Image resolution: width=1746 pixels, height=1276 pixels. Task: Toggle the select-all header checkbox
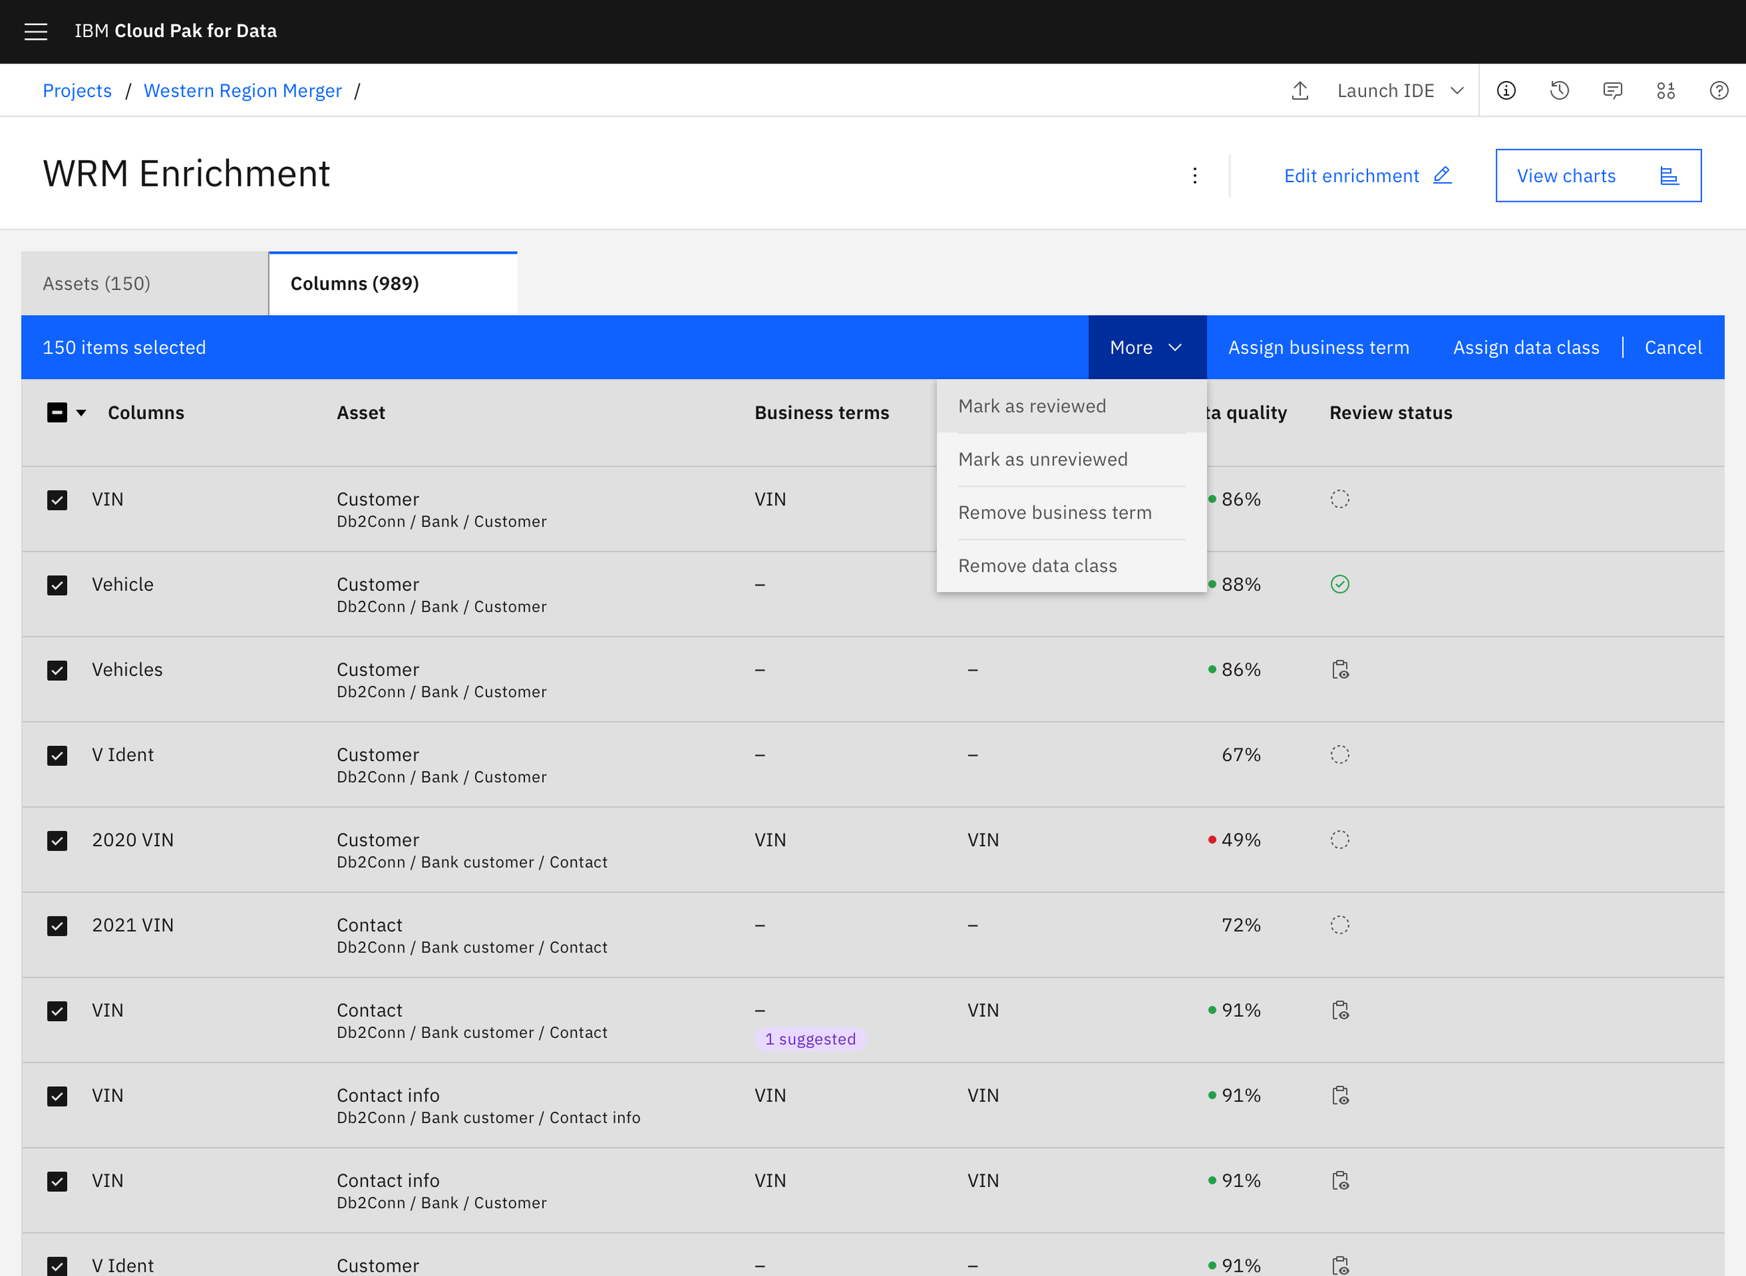57,413
